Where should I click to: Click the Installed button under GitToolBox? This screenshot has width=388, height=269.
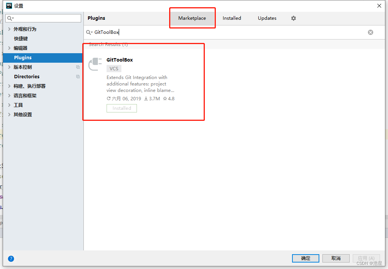(x=121, y=108)
